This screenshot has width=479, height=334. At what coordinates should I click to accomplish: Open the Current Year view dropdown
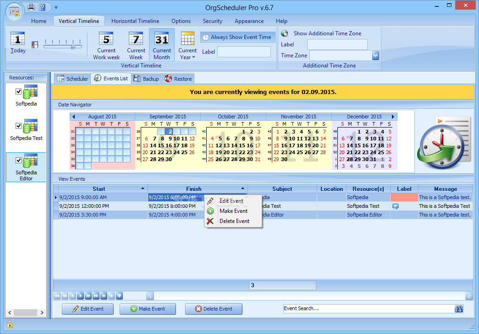coord(187,45)
